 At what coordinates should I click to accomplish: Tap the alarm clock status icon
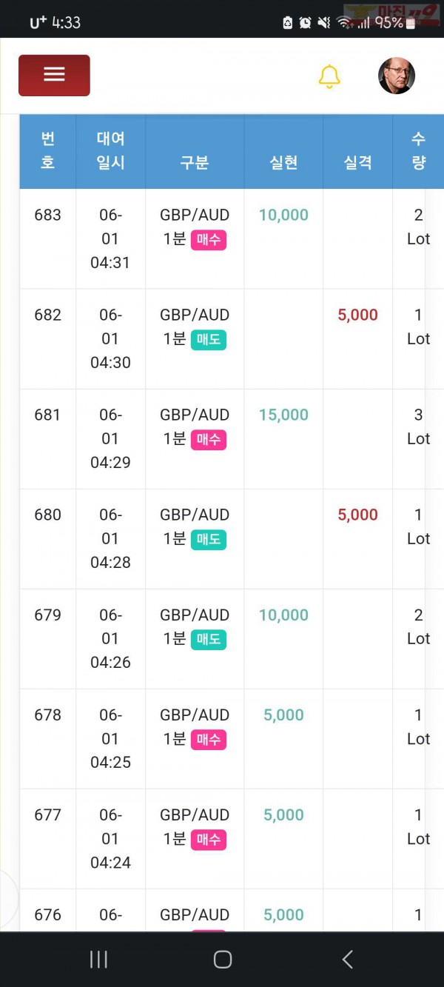[305, 22]
